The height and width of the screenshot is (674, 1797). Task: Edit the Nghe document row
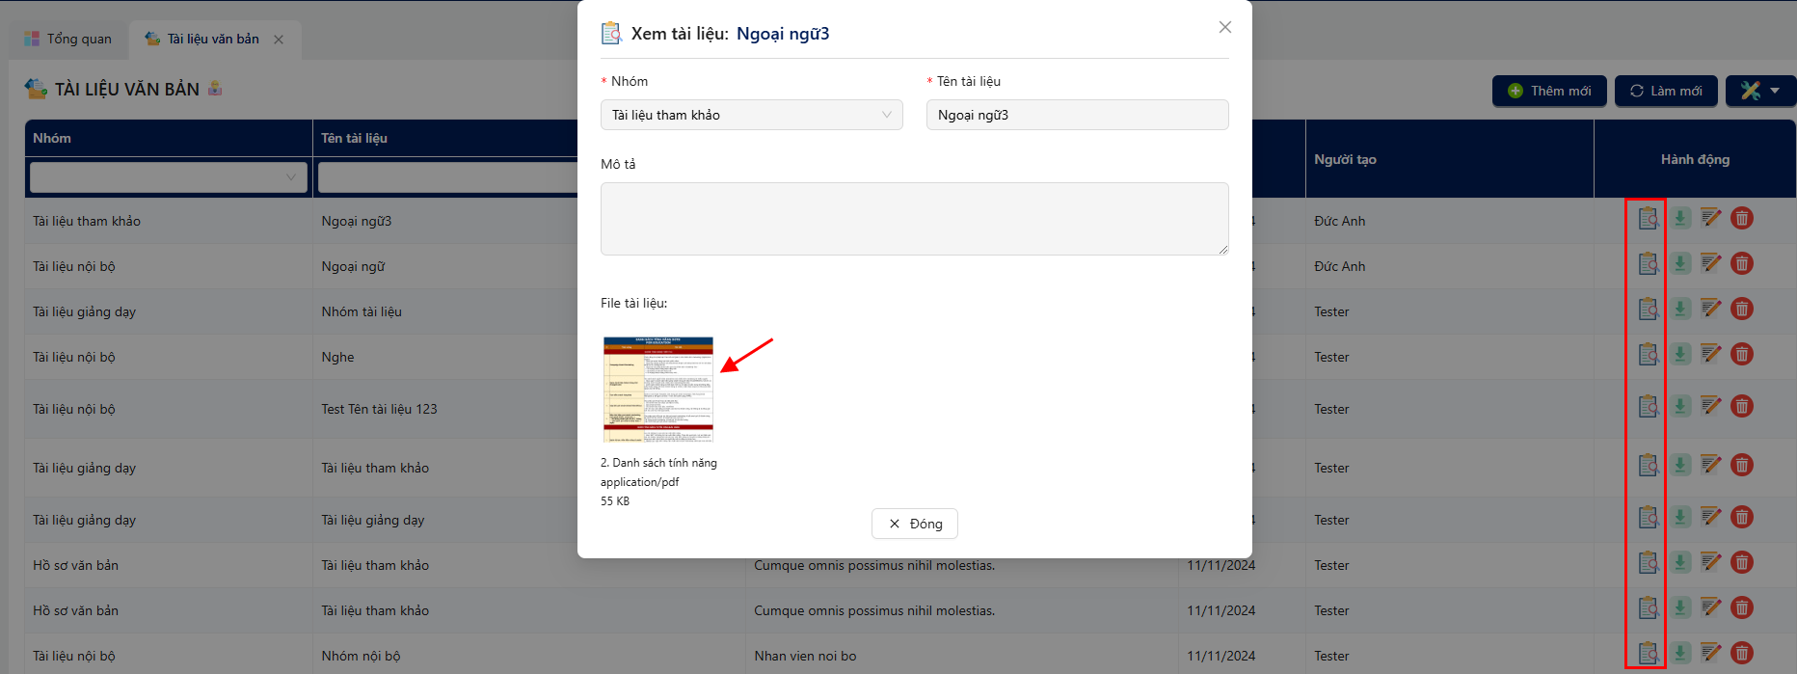coord(1711,354)
